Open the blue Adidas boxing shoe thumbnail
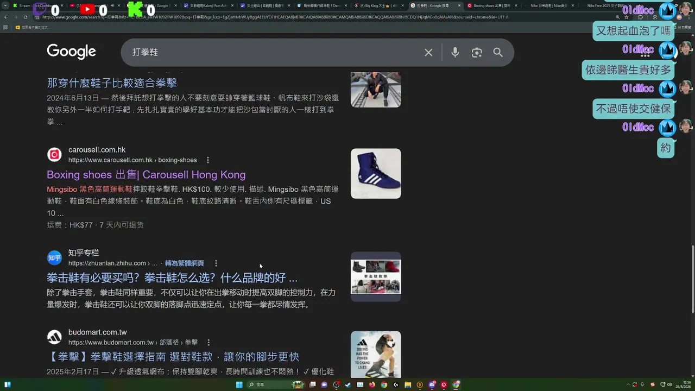This screenshot has height=391, width=695. click(376, 174)
